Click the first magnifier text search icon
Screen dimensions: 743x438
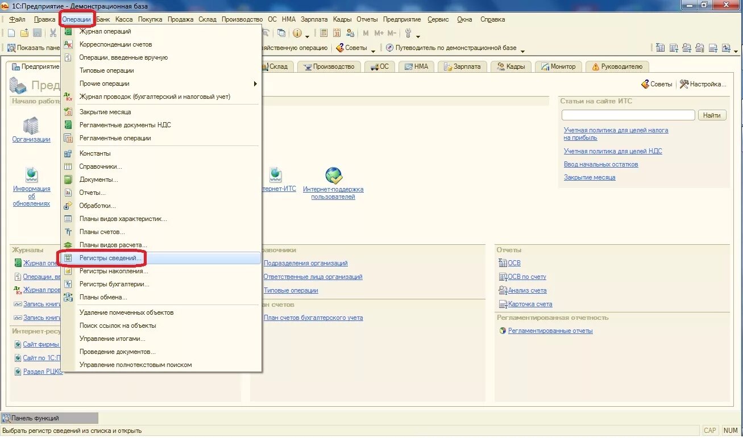687,48
